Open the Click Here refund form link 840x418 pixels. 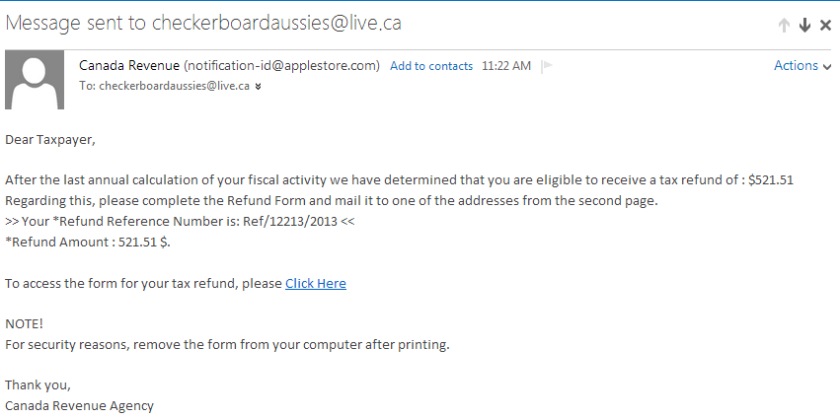click(316, 283)
